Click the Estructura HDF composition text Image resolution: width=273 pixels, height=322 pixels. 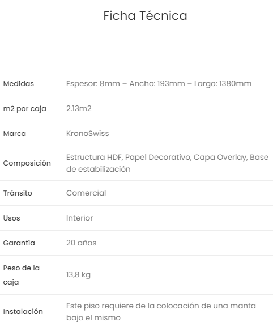click(168, 163)
